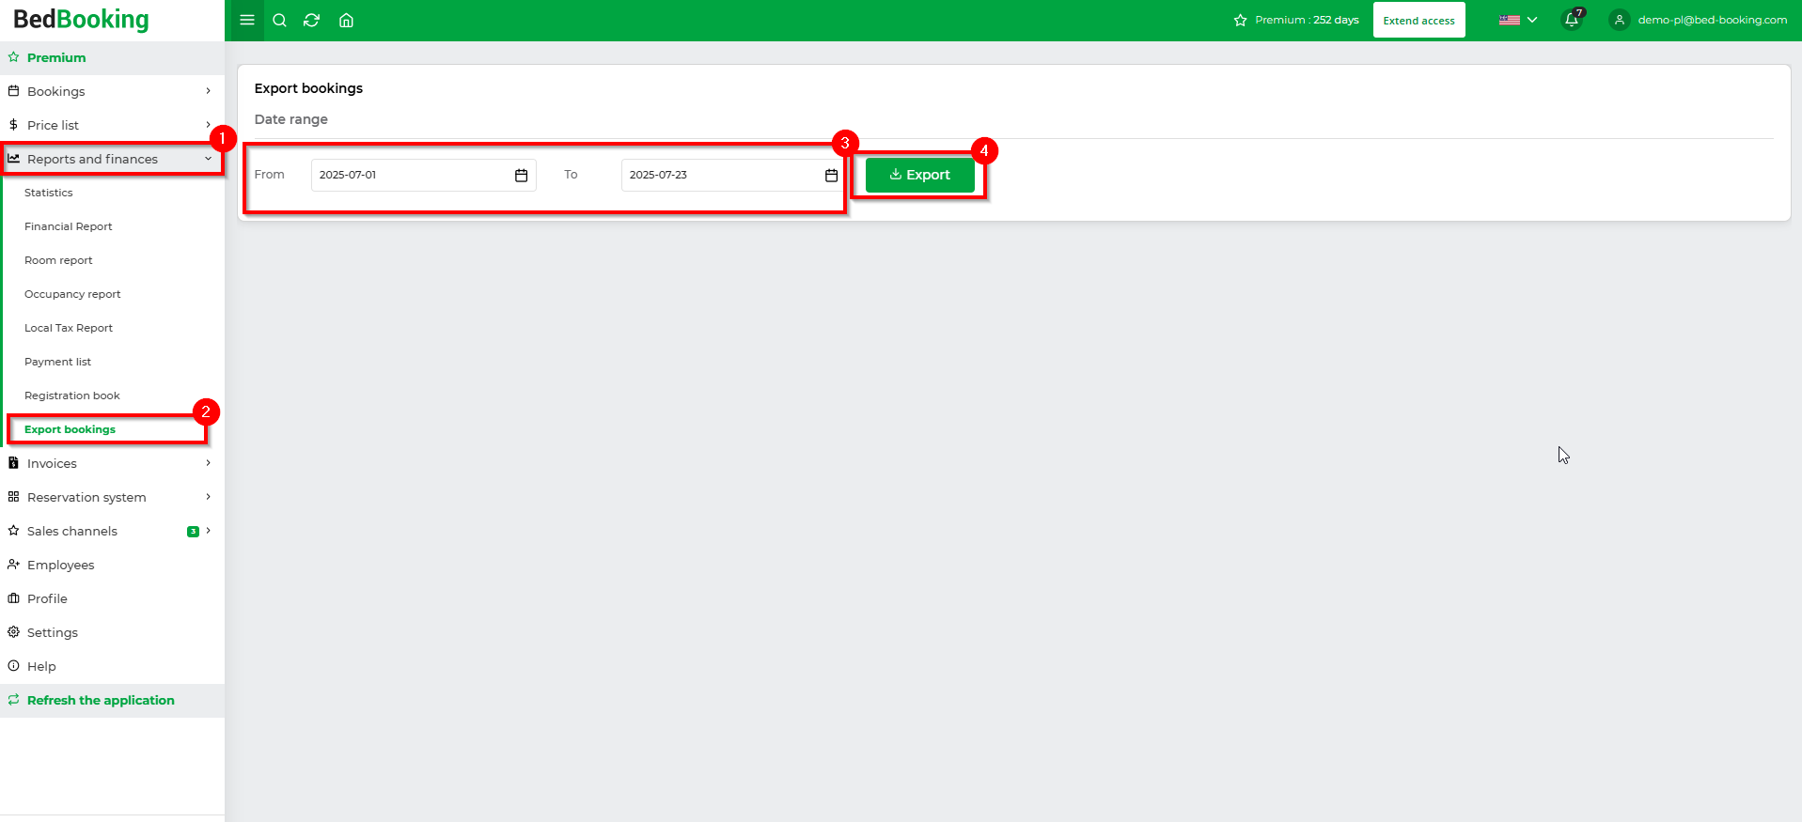The image size is (1802, 822).
Task: Click the hamburger menu icon in top bar
Action: 247,20
